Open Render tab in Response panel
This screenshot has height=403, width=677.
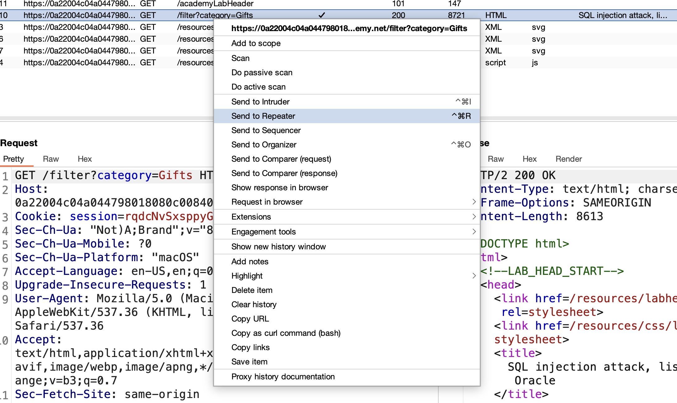click(x=569, y=159)
